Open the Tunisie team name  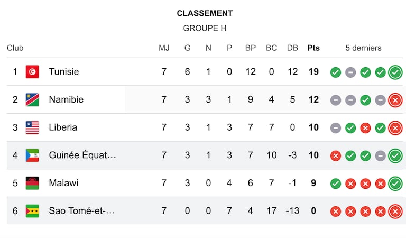(x=64, y=72)
